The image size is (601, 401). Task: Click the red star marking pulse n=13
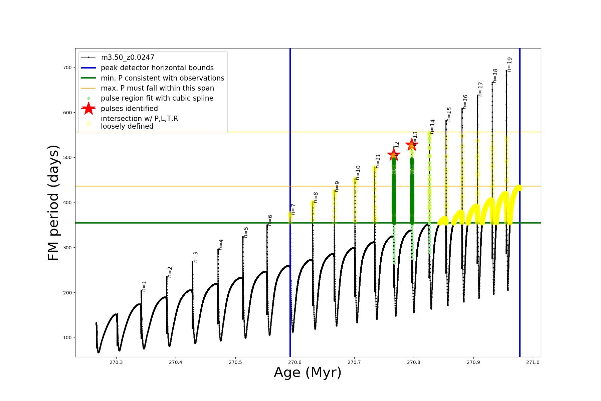(412, 145)
